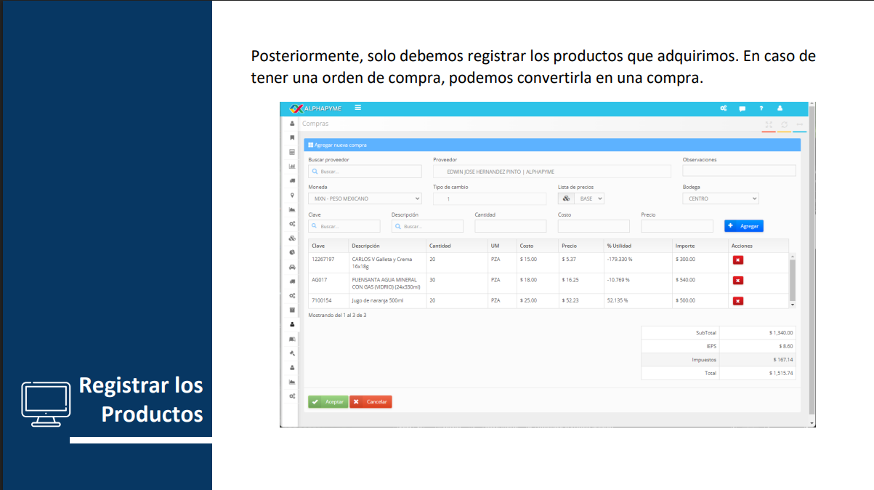Image resolution: width=874 pixels, height=490 pixels.
Task: Focus the Buscar proveedor search field
Action: (x=365, y=172)
